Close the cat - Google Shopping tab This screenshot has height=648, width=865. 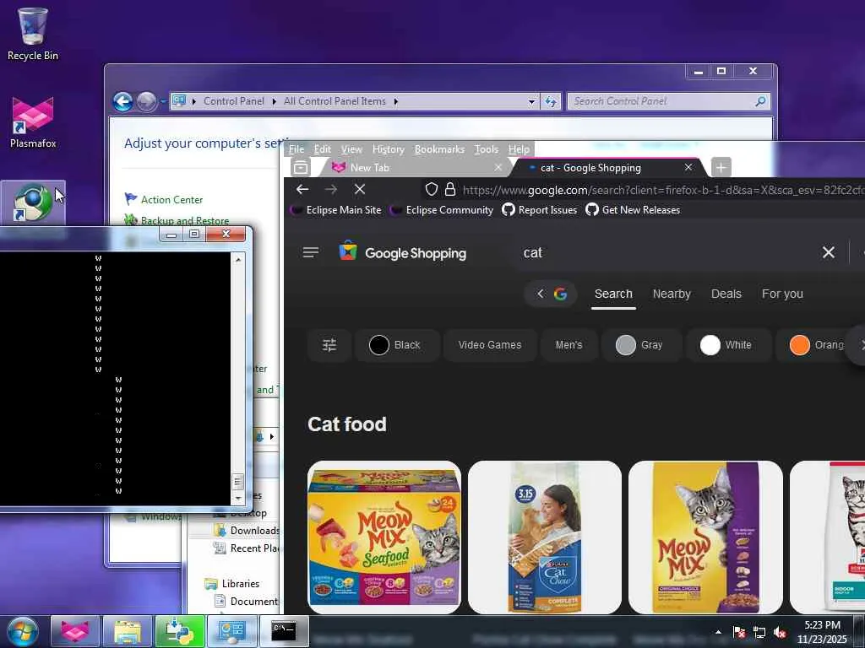pos(688,167)
